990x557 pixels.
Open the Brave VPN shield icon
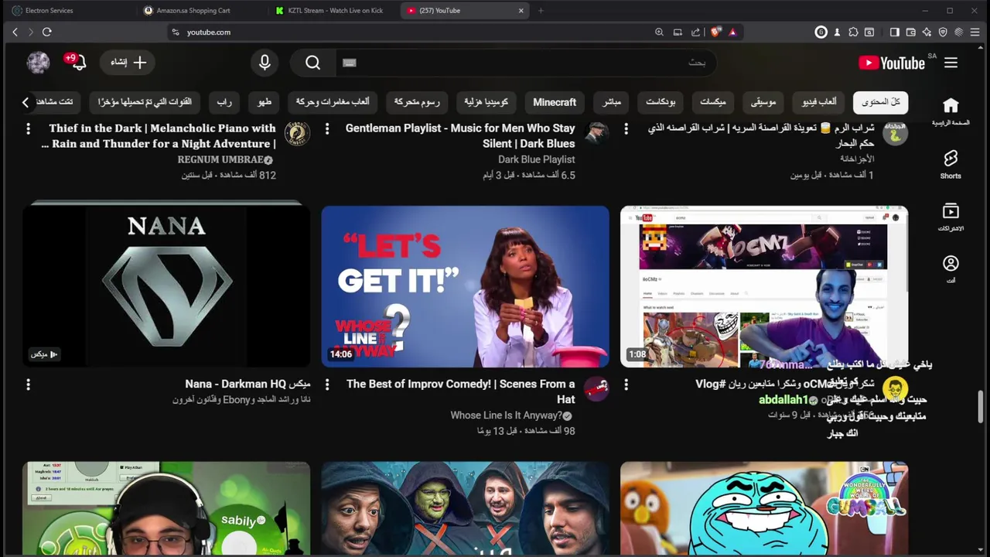[943, 32]
